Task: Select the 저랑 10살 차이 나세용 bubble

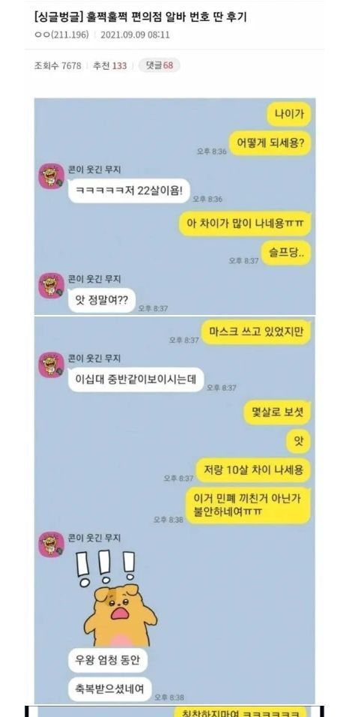Action: [254, 470]
